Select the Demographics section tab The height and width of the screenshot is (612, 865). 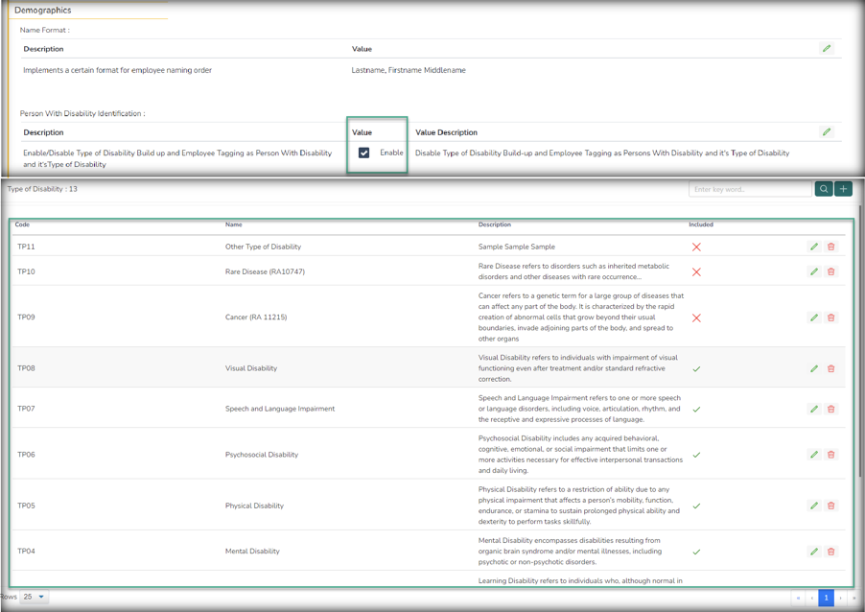43,10
